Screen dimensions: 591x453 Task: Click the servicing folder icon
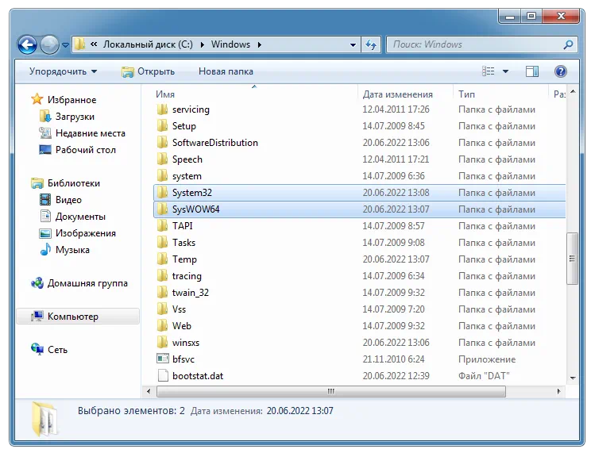click(163, 109)
